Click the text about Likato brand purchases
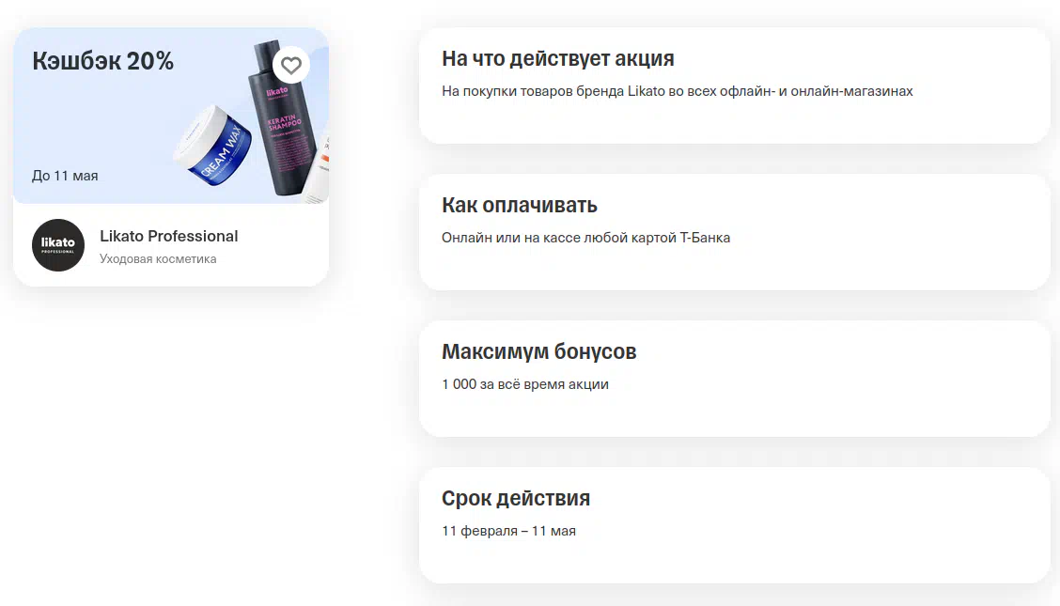Image resolution: width=1060 pixels, height=606 pixels. coord(678,91)
